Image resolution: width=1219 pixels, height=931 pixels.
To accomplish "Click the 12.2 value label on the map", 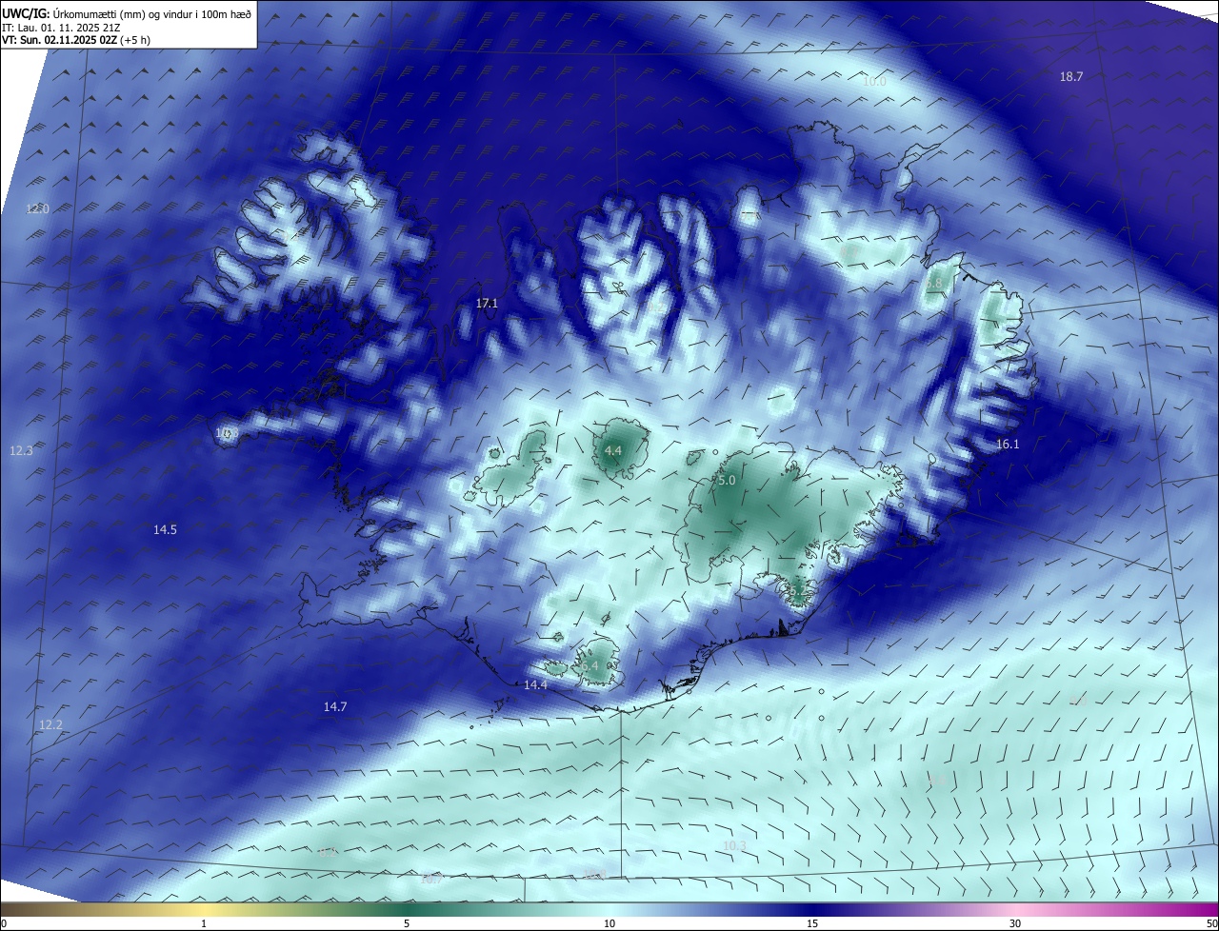I will click(50, 724).
